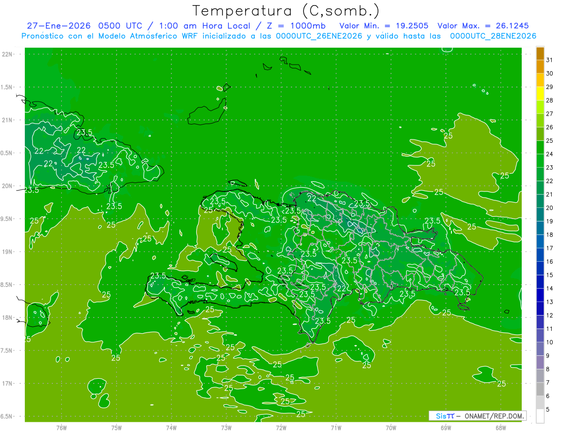
Task: Click the "69W" longitude axis label
Action: [446, 427]
